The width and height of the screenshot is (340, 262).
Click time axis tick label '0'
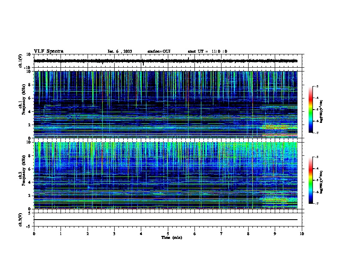coord(34,234)
